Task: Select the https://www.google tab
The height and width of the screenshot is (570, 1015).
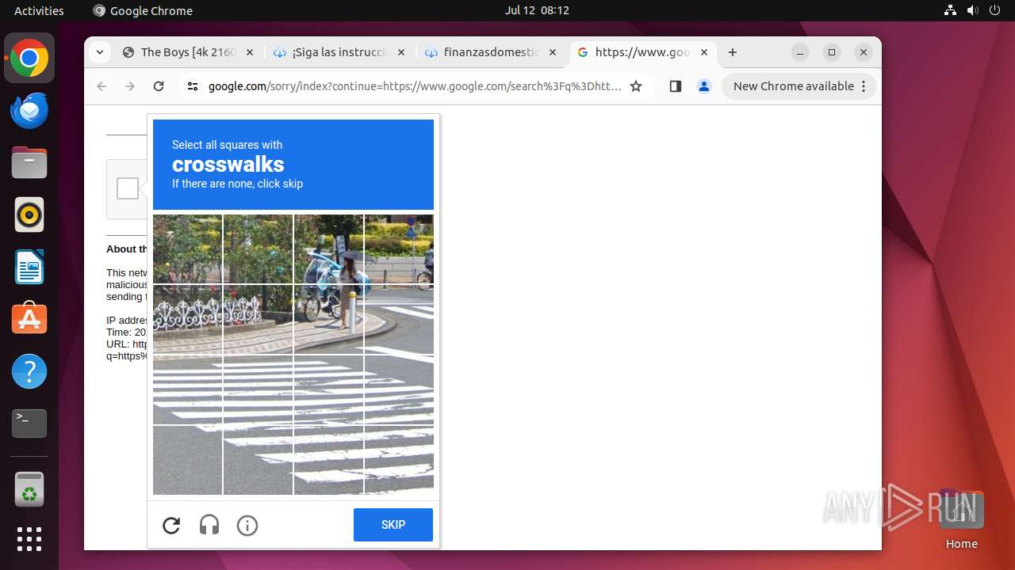Action: pyautogui.click(x=642, y=52)
